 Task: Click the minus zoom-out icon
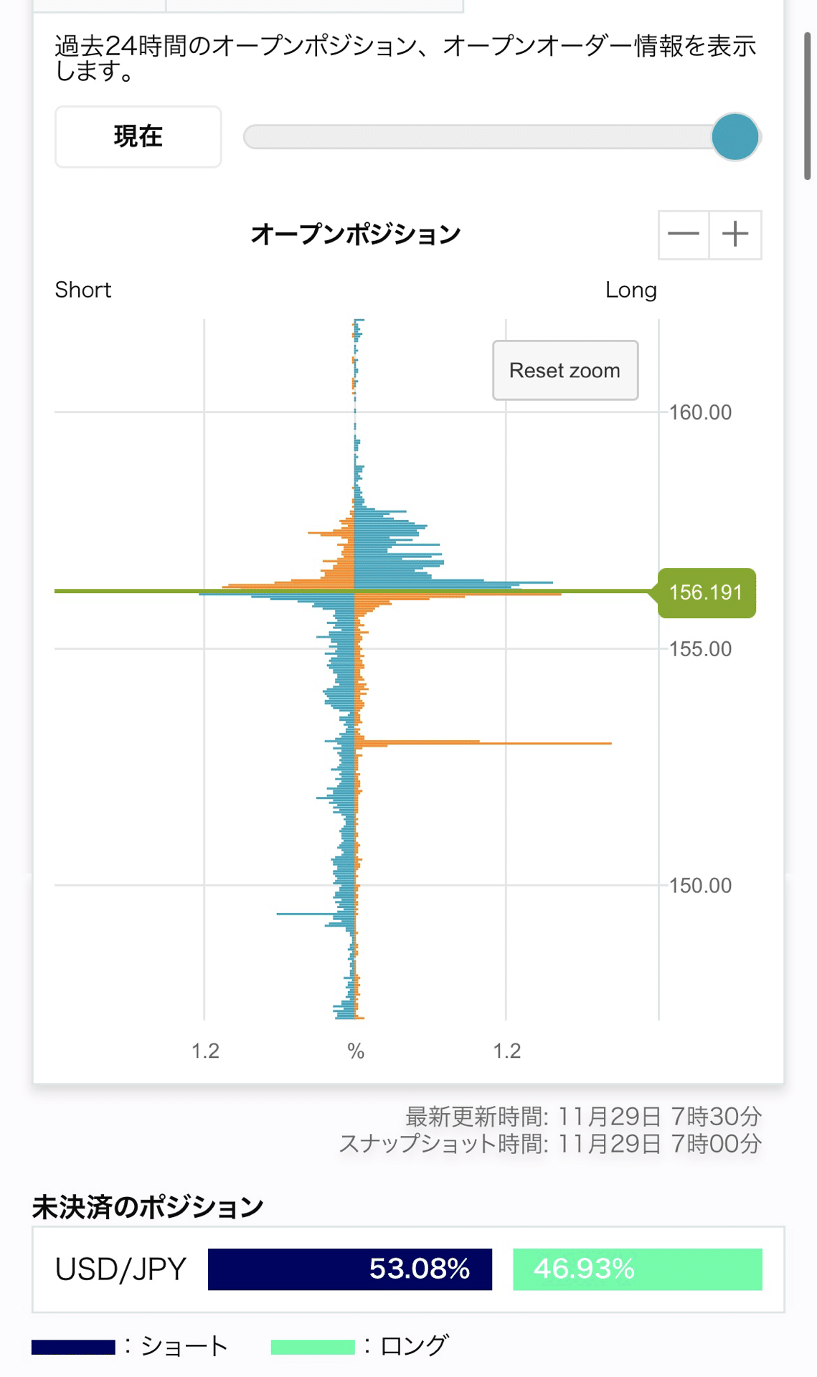coord(683,235)
